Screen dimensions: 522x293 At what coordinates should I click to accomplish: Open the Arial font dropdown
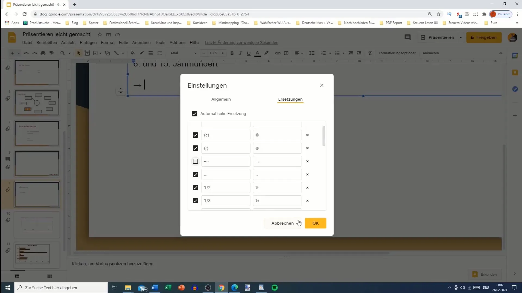click(183, 53)
